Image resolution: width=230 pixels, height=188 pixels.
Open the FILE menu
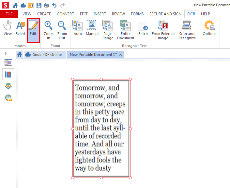click(9, 14)
